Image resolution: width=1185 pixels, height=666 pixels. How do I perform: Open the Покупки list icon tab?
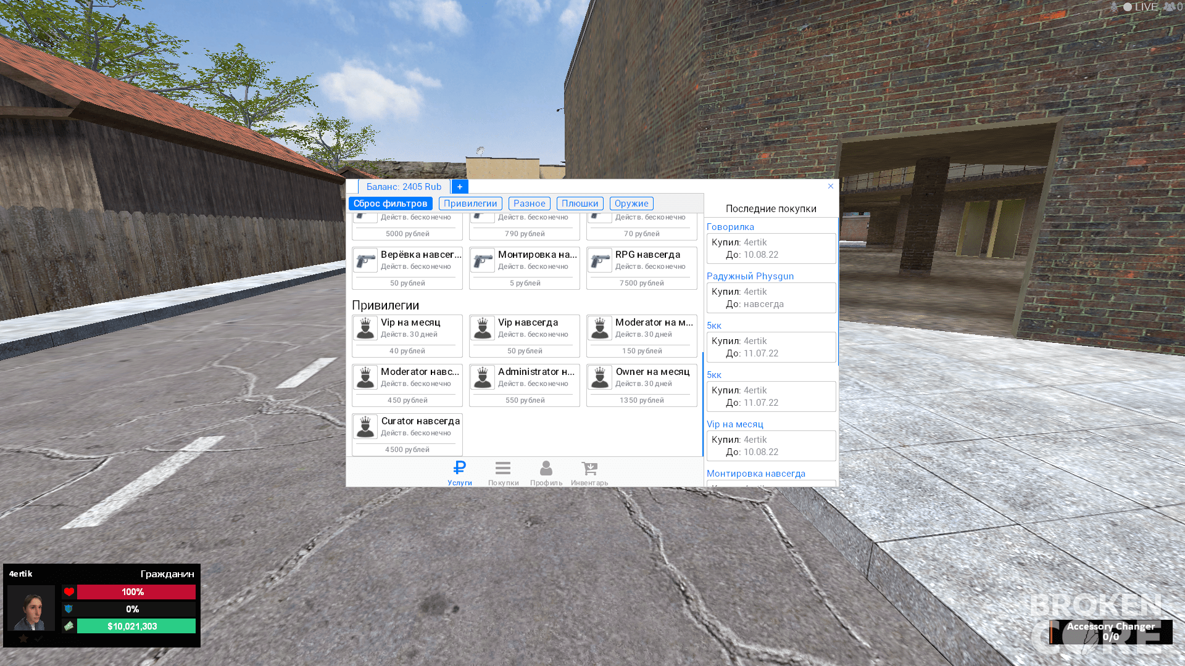[x=503, y=473]
